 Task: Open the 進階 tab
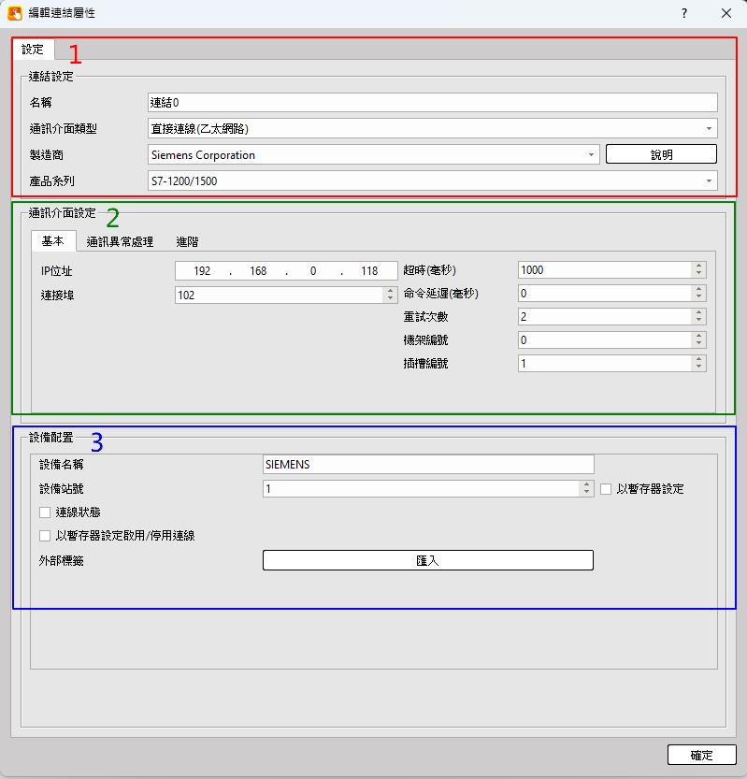point(187,241)
